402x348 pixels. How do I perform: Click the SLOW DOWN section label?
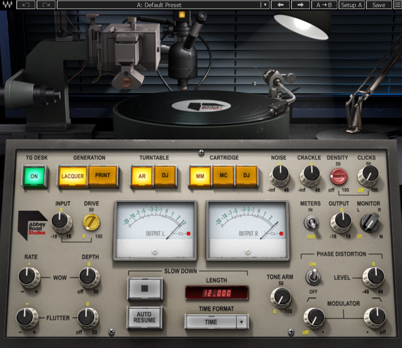coord(180,271)
